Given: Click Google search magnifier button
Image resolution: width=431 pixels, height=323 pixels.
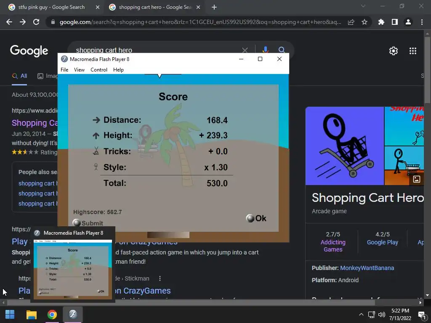Looking at the screenshot, I should 282,50.
